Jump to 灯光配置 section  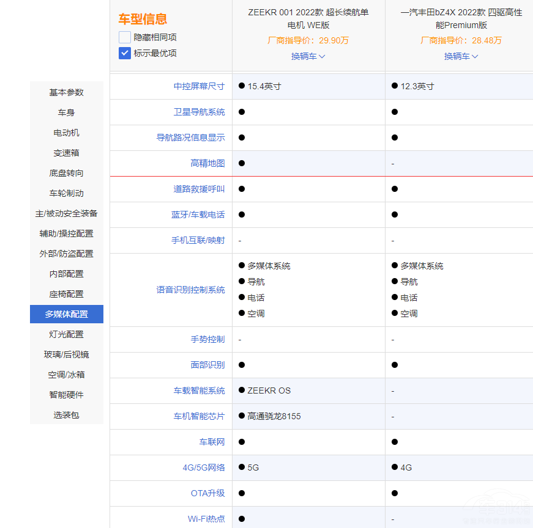pos(67,334)
